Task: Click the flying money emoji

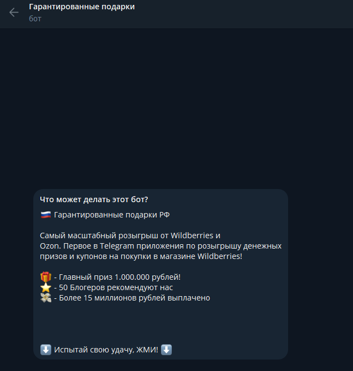Action: [x=46, y=298]
